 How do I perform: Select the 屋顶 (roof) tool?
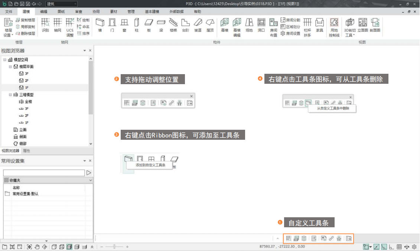210,24
